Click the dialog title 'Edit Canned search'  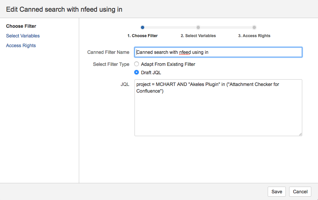[x=64, y=9]
